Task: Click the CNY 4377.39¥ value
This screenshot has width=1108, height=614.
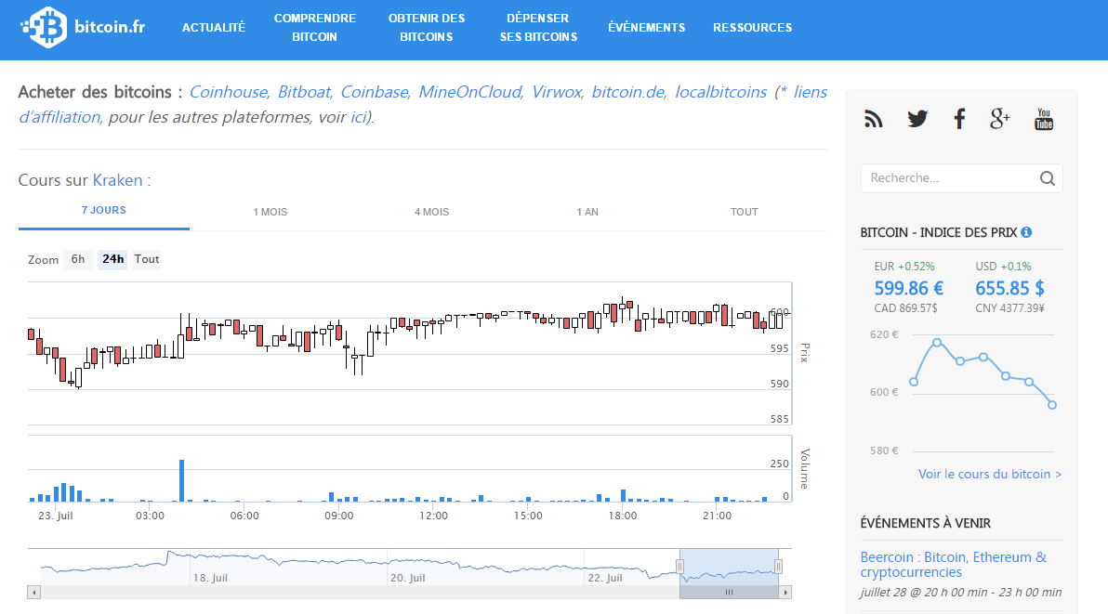Action: 1010,308
